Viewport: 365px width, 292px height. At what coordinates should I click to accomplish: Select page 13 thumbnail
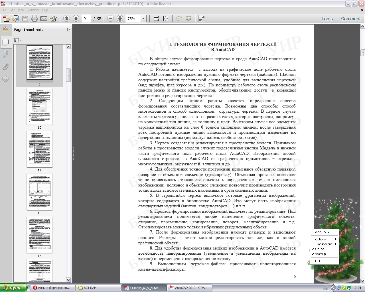click(40, 235)
